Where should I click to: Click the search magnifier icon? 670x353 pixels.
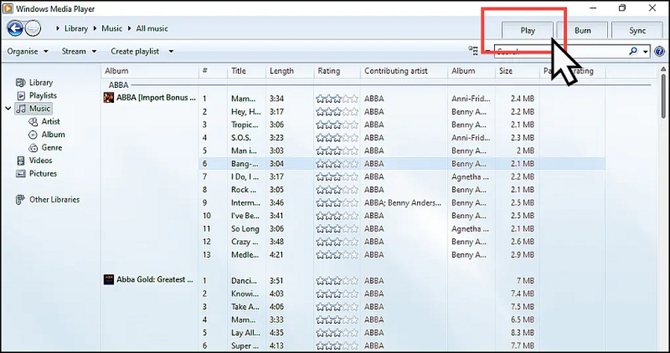tap(633, 51)
